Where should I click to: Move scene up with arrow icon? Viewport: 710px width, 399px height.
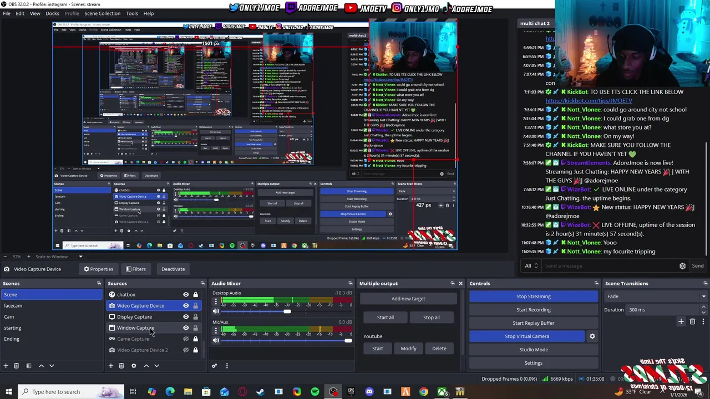(41, 366)
